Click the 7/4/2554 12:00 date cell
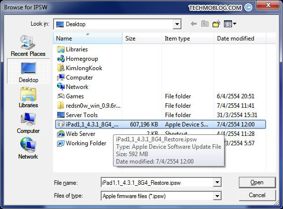Viewport: 283px width, 209px height. [x=235, y=125]
